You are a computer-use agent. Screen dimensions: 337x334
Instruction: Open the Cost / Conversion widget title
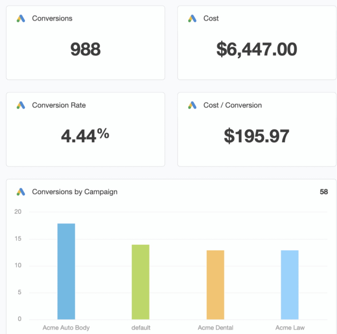pyautogui.click(x=232, y=105)
